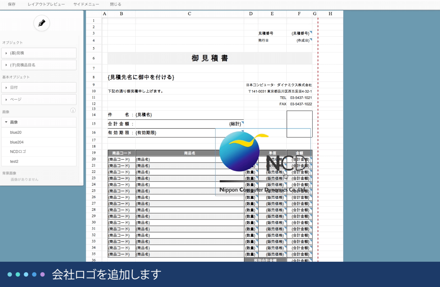Viewport: 440px width, 287px height.
Task: Click the TEL 03-5437-1021 cell
Action: [296, 98]
